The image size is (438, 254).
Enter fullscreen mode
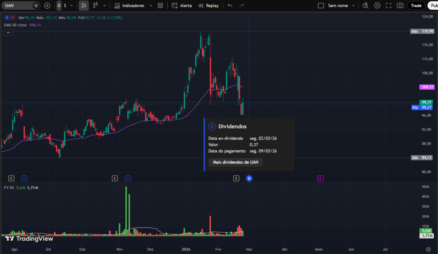tap(388, 6)
